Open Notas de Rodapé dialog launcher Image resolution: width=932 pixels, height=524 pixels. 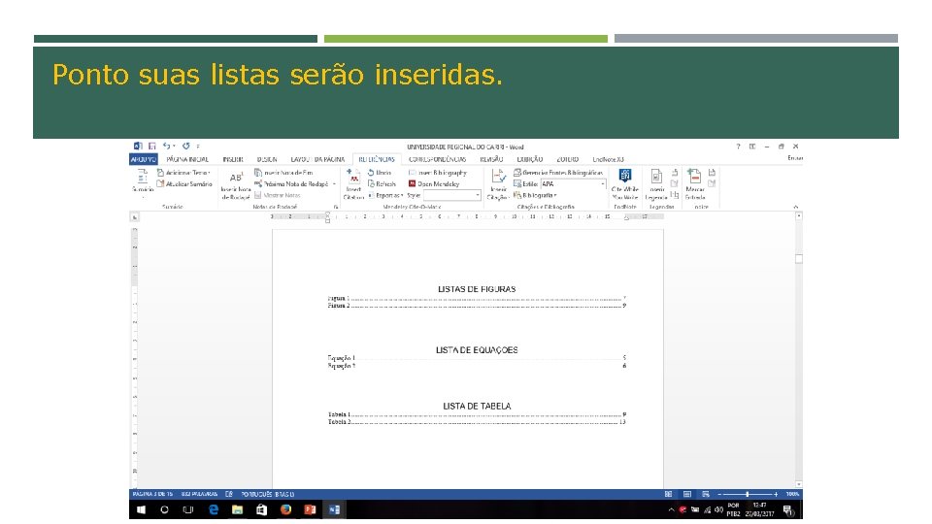tap(336, 207)
